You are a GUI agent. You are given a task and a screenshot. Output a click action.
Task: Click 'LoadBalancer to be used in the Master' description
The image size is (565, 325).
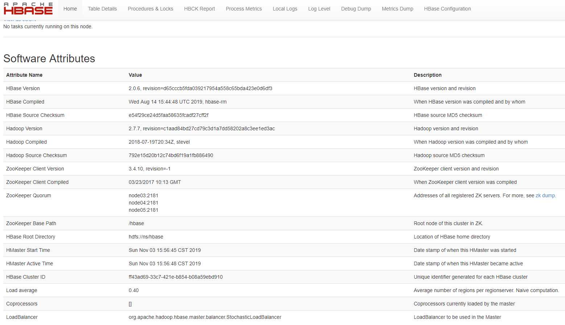click(x=457, y=317)
